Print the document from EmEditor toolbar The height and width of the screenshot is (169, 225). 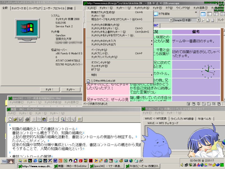27,119
